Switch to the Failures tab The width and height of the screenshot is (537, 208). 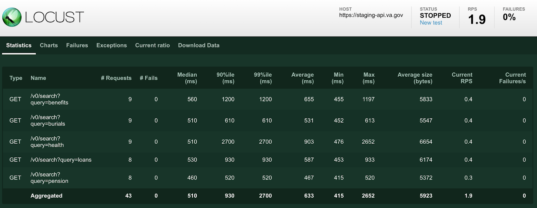[77, 45]
